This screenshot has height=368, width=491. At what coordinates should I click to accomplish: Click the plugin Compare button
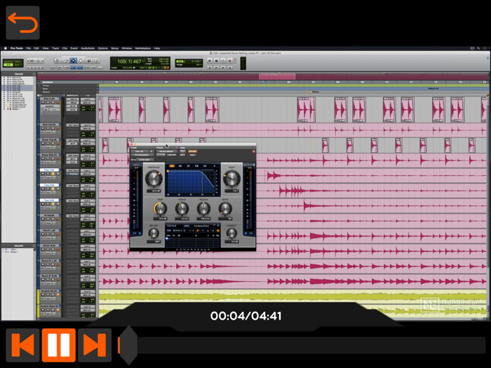pos(171,155)
